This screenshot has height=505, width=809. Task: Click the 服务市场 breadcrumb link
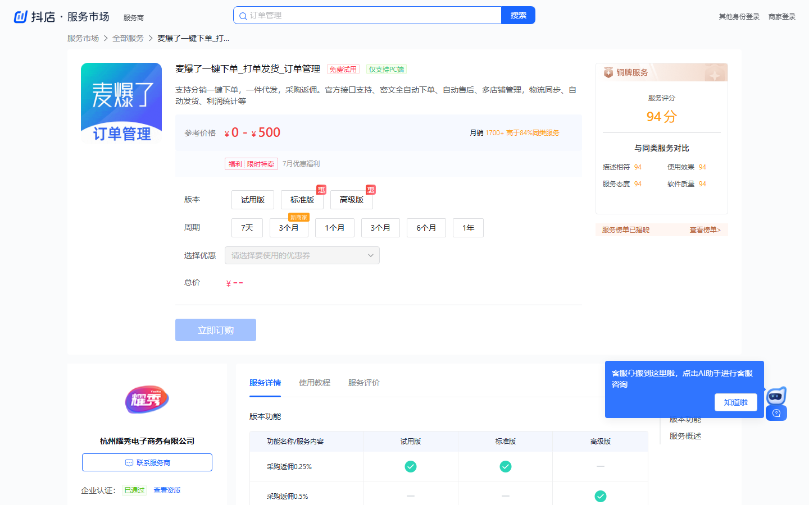[x=83, y=38]
